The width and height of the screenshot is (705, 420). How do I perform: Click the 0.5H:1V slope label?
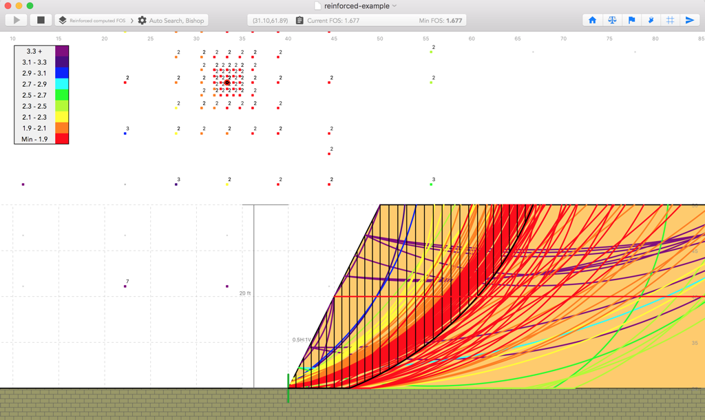coord(302,340)
